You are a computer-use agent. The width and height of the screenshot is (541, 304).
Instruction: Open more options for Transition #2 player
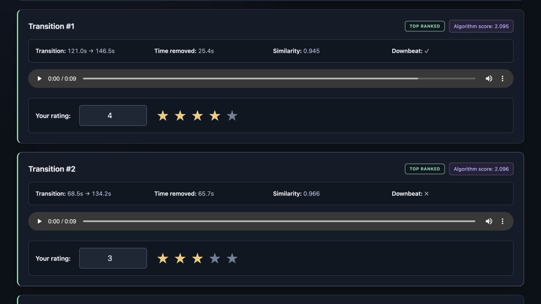click(503, 221)
